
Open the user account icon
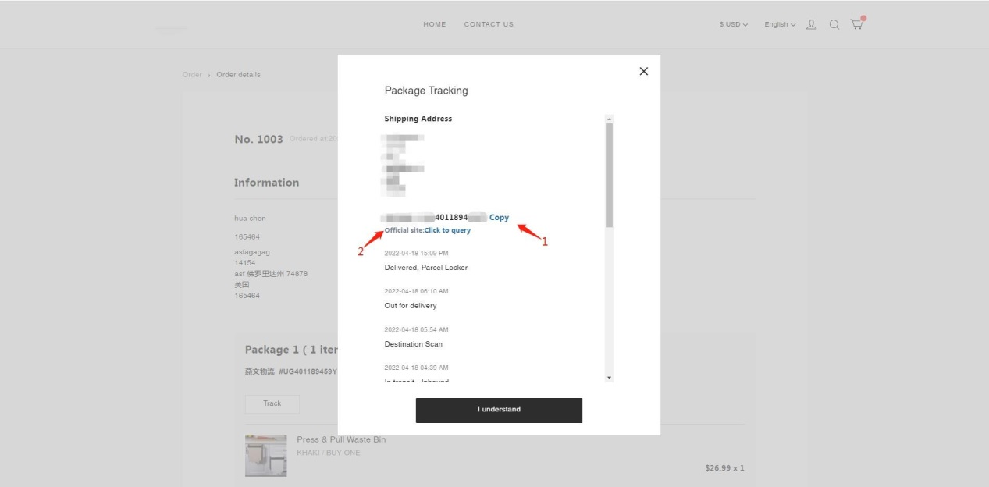(812, 25)
